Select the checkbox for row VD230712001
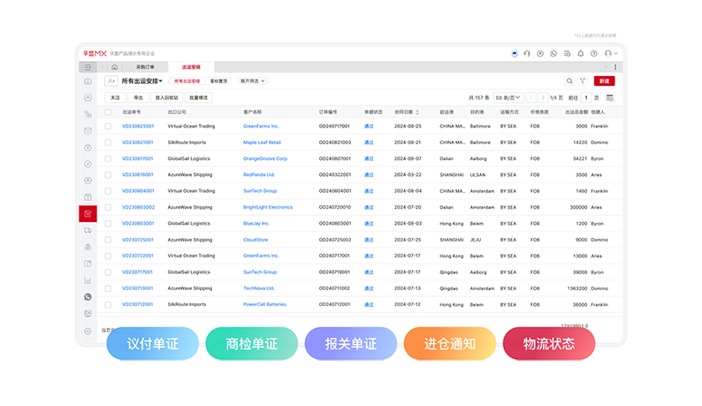 108,304
